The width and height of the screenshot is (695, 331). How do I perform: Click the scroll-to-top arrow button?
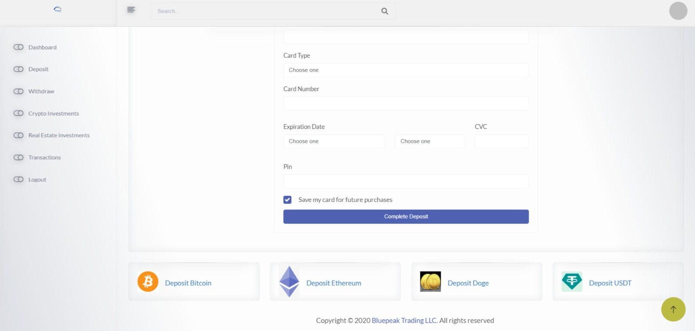click(x=673, y=309)
